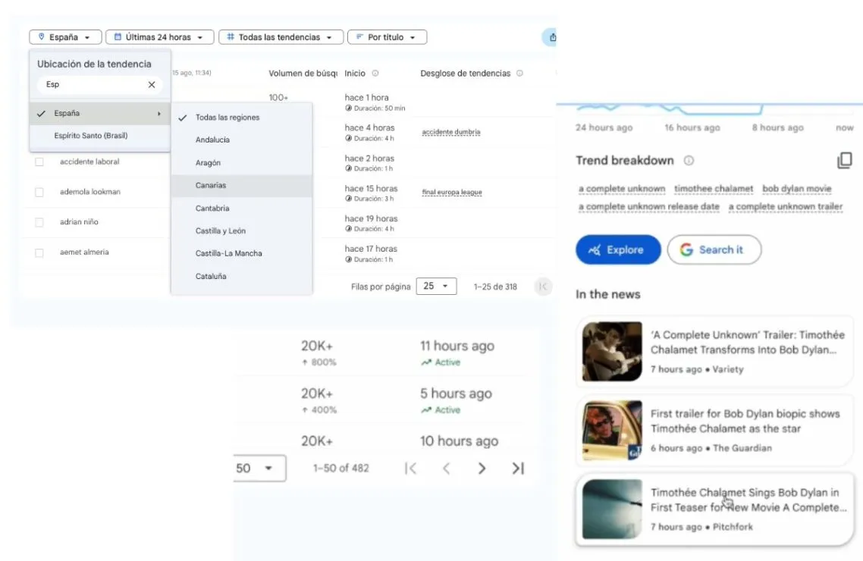Copy the trend breakdown with copy icon
Screen dimensions: 863x561
click(x=844, y=161)
